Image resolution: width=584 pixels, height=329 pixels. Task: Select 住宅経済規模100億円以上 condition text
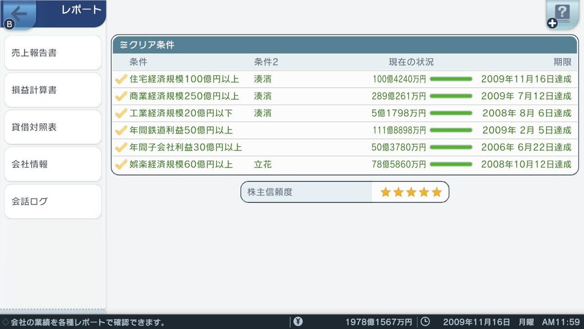(x=184, y=79)
